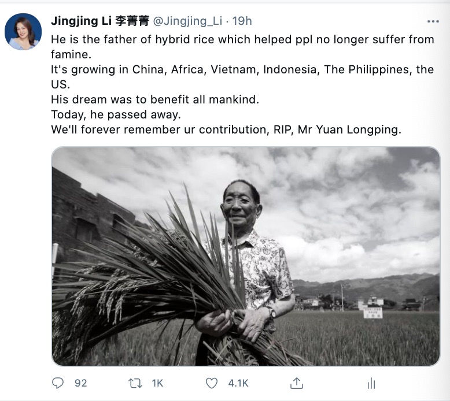Like the tweet with heart icon
450x401 pixels.
[212, 383]
